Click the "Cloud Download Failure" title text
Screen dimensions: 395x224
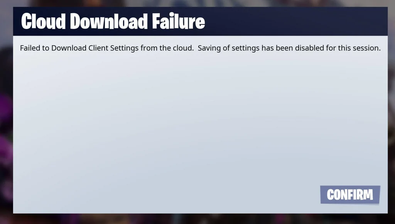click(113, 22)
